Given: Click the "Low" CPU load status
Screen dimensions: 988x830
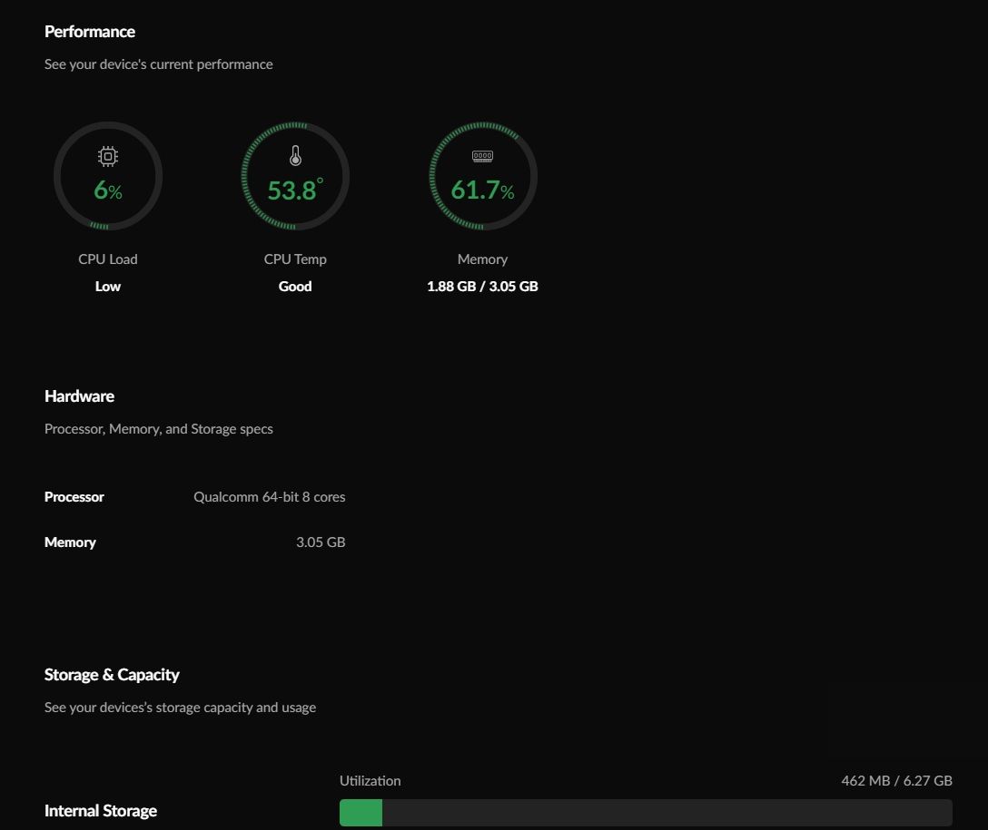Looking at the screenshot, I should pyautogui.click(x=108, y=287).
